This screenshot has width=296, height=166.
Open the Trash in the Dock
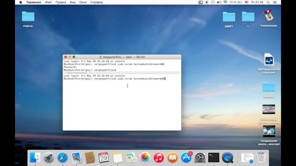(x=261, y=157)
